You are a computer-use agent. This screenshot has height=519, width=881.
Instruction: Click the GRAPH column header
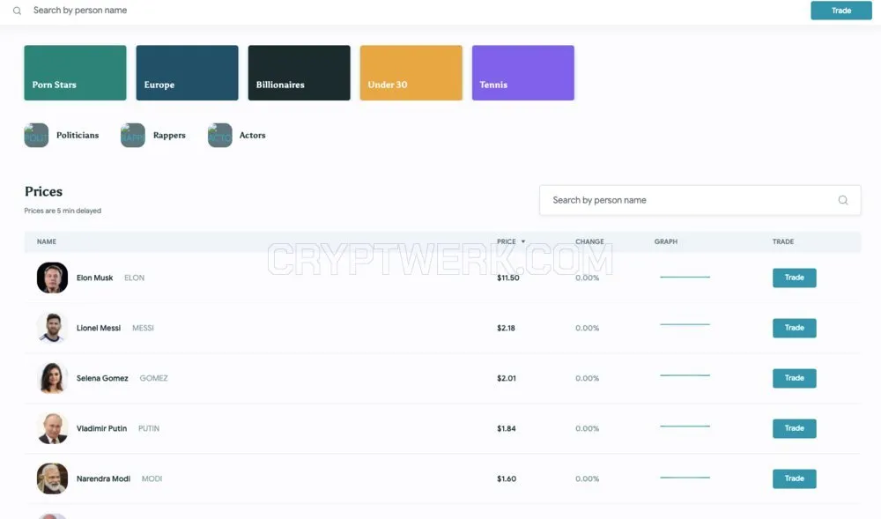666,241
